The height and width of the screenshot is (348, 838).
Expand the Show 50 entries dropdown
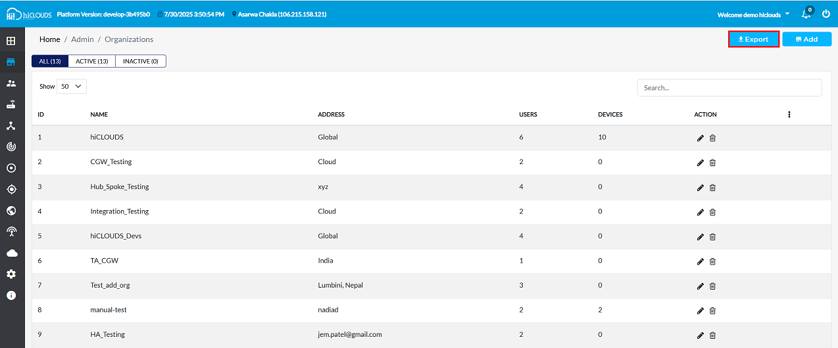(72, 86)
